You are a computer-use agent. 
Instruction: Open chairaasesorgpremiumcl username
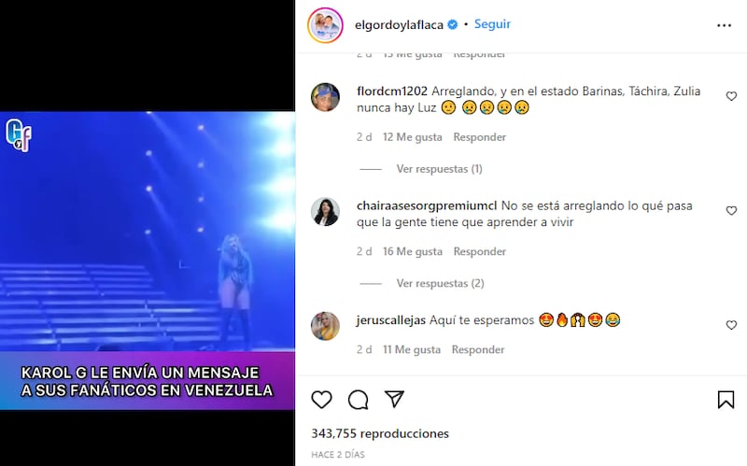427,205
